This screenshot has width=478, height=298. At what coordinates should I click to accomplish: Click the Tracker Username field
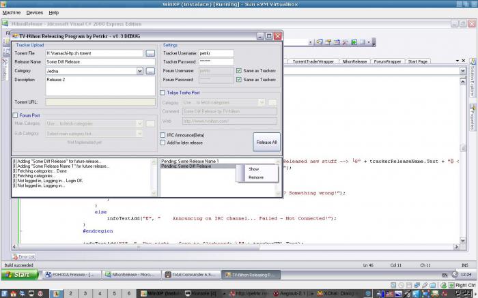pyautogui.click(x=216, y=53)
